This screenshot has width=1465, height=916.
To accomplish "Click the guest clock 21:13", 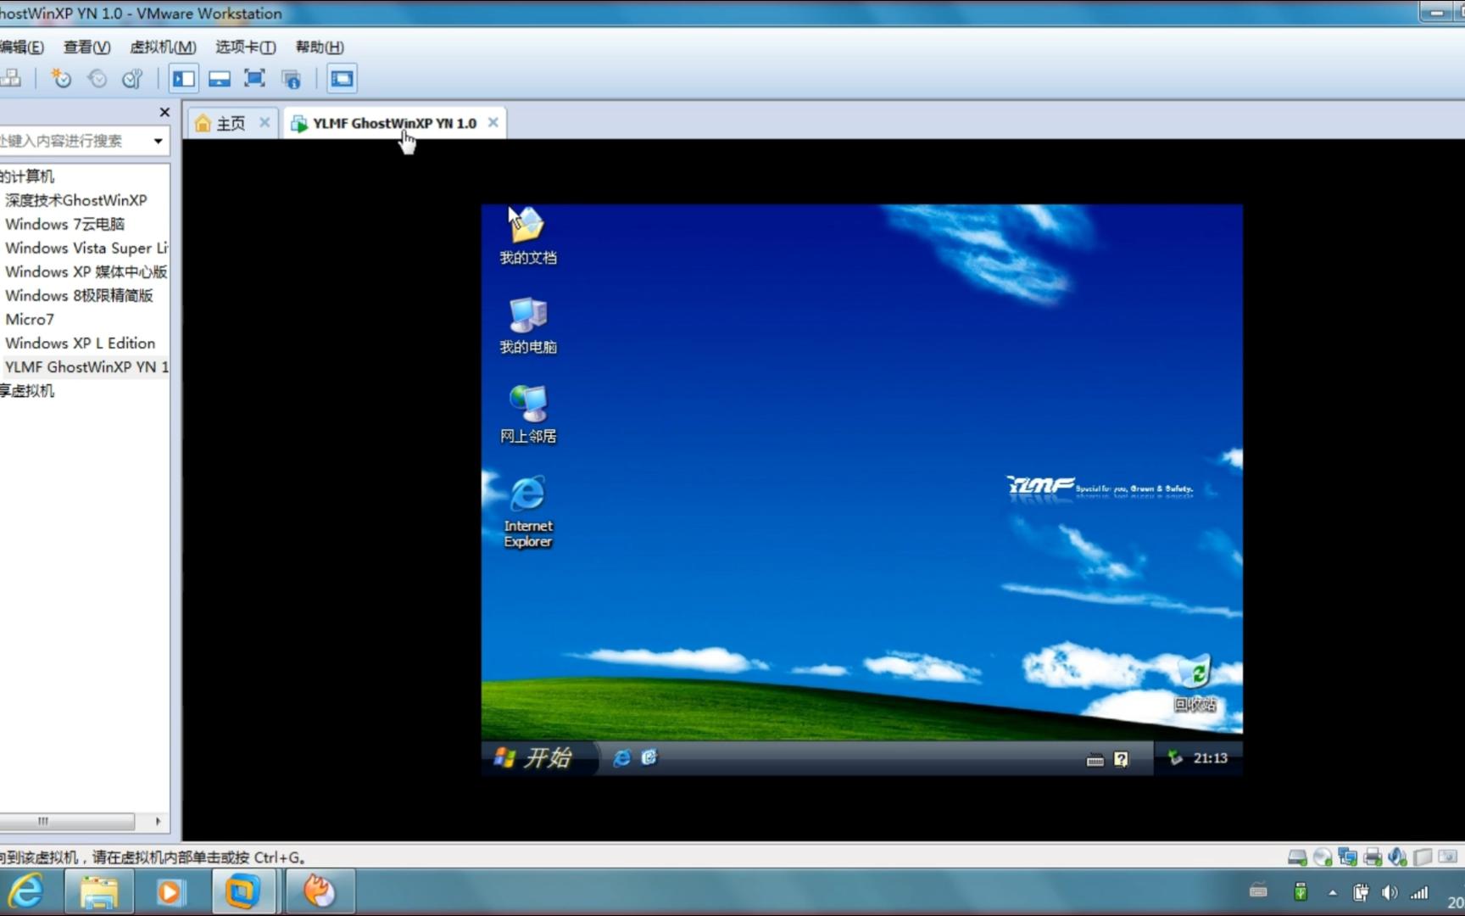I will pyautogui.click(x=1210, y=758).
